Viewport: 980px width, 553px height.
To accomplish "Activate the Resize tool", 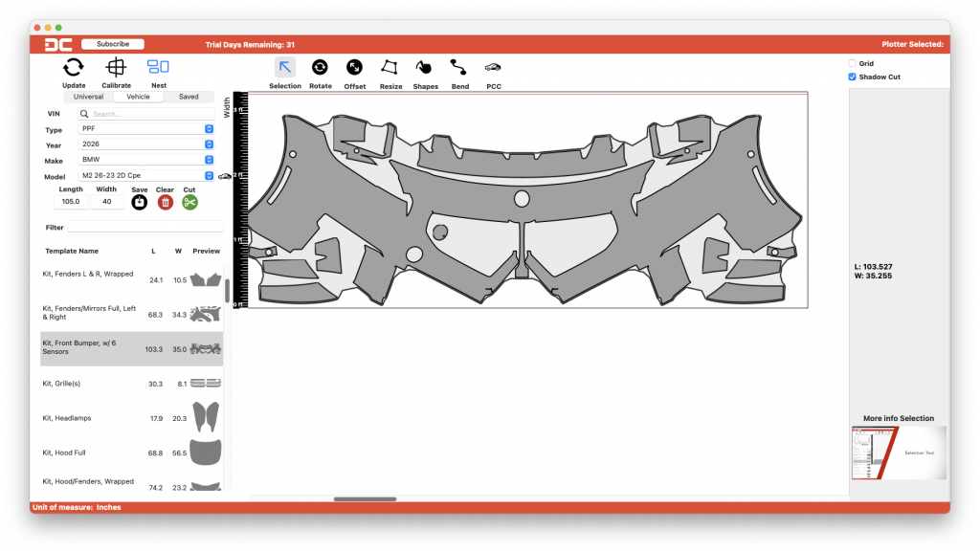I will coord(390,67).
